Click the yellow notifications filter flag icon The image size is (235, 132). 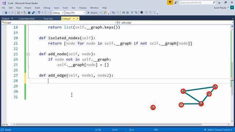(170, 3)
